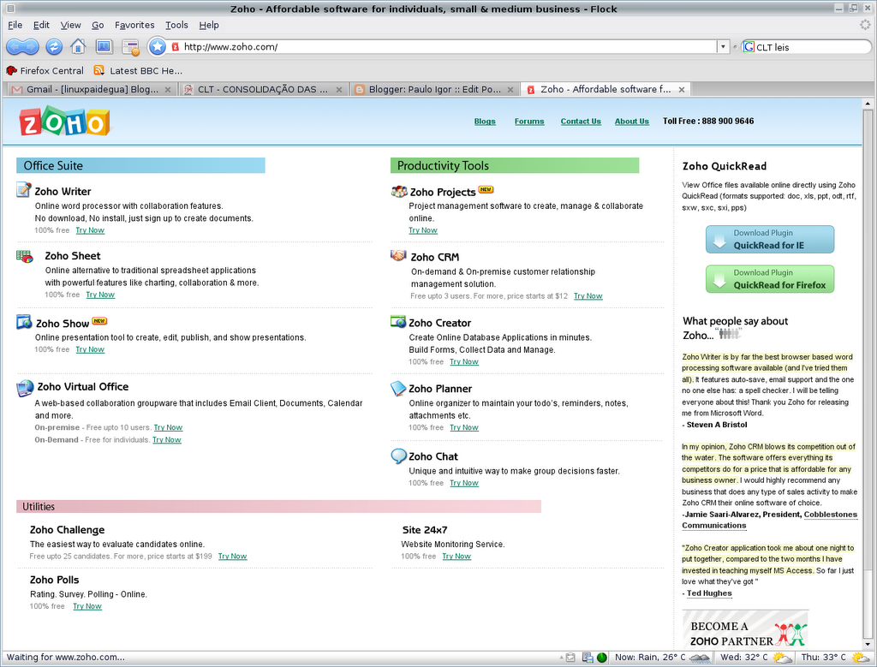Switch to the Gmail tab
The width and height of the screenshot is (877, 667).
point(92,89)
